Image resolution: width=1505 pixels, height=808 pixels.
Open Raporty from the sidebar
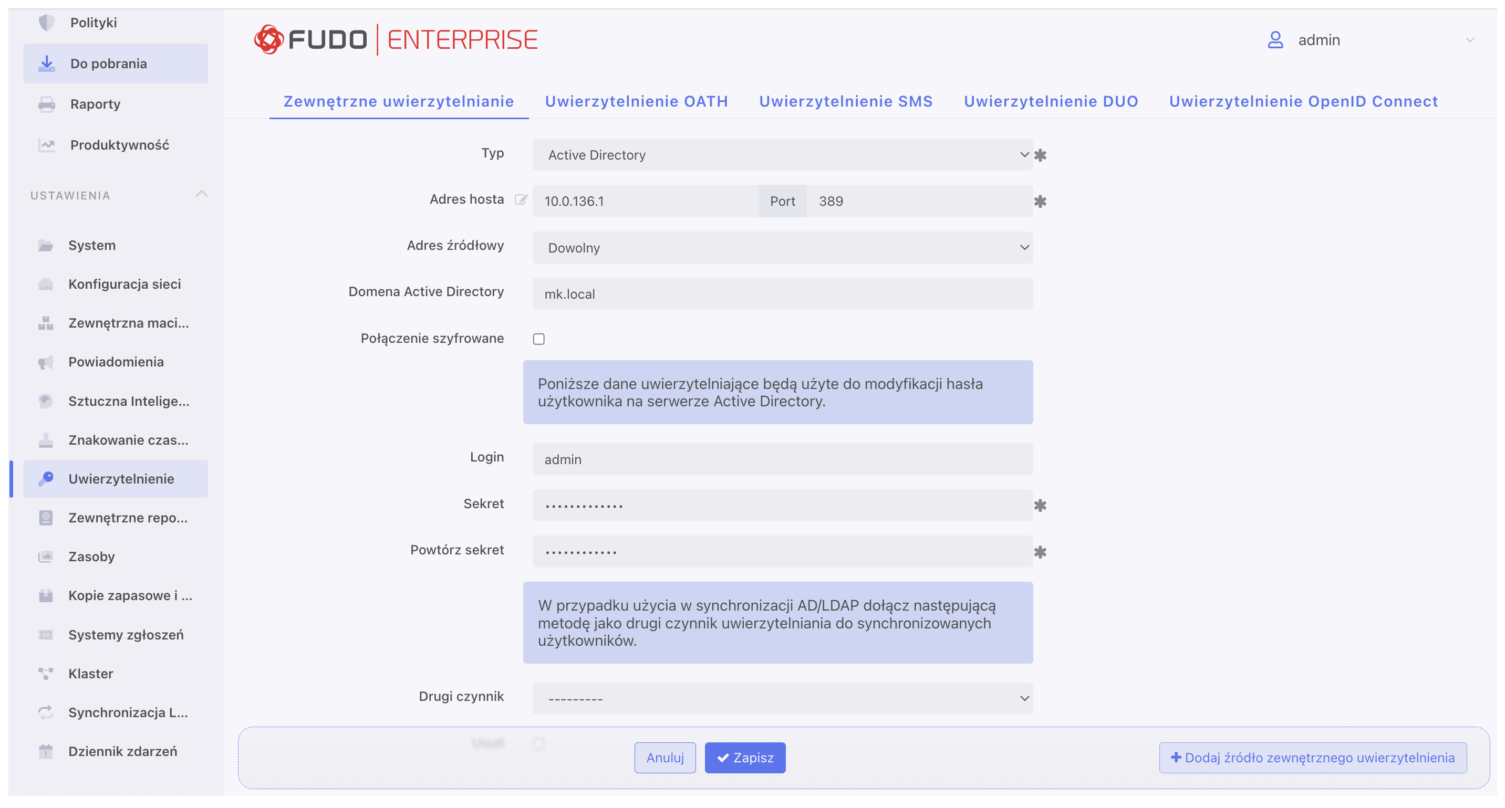point(115,104)
